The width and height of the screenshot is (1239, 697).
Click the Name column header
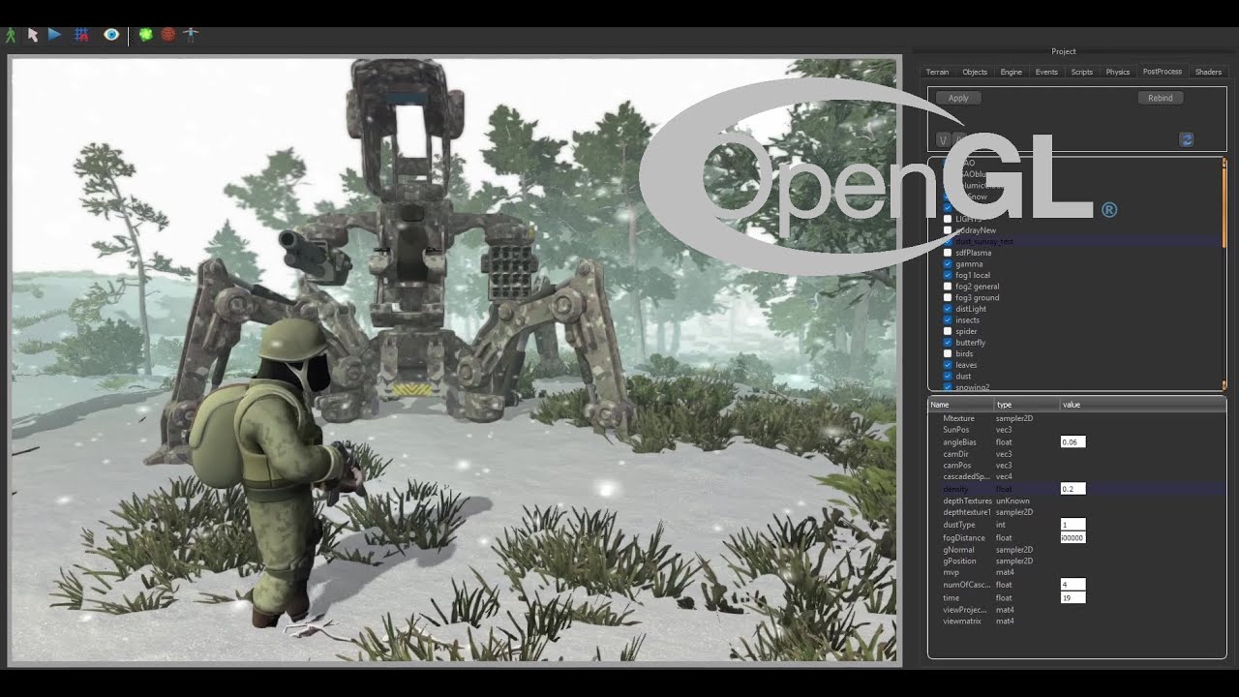962,405
